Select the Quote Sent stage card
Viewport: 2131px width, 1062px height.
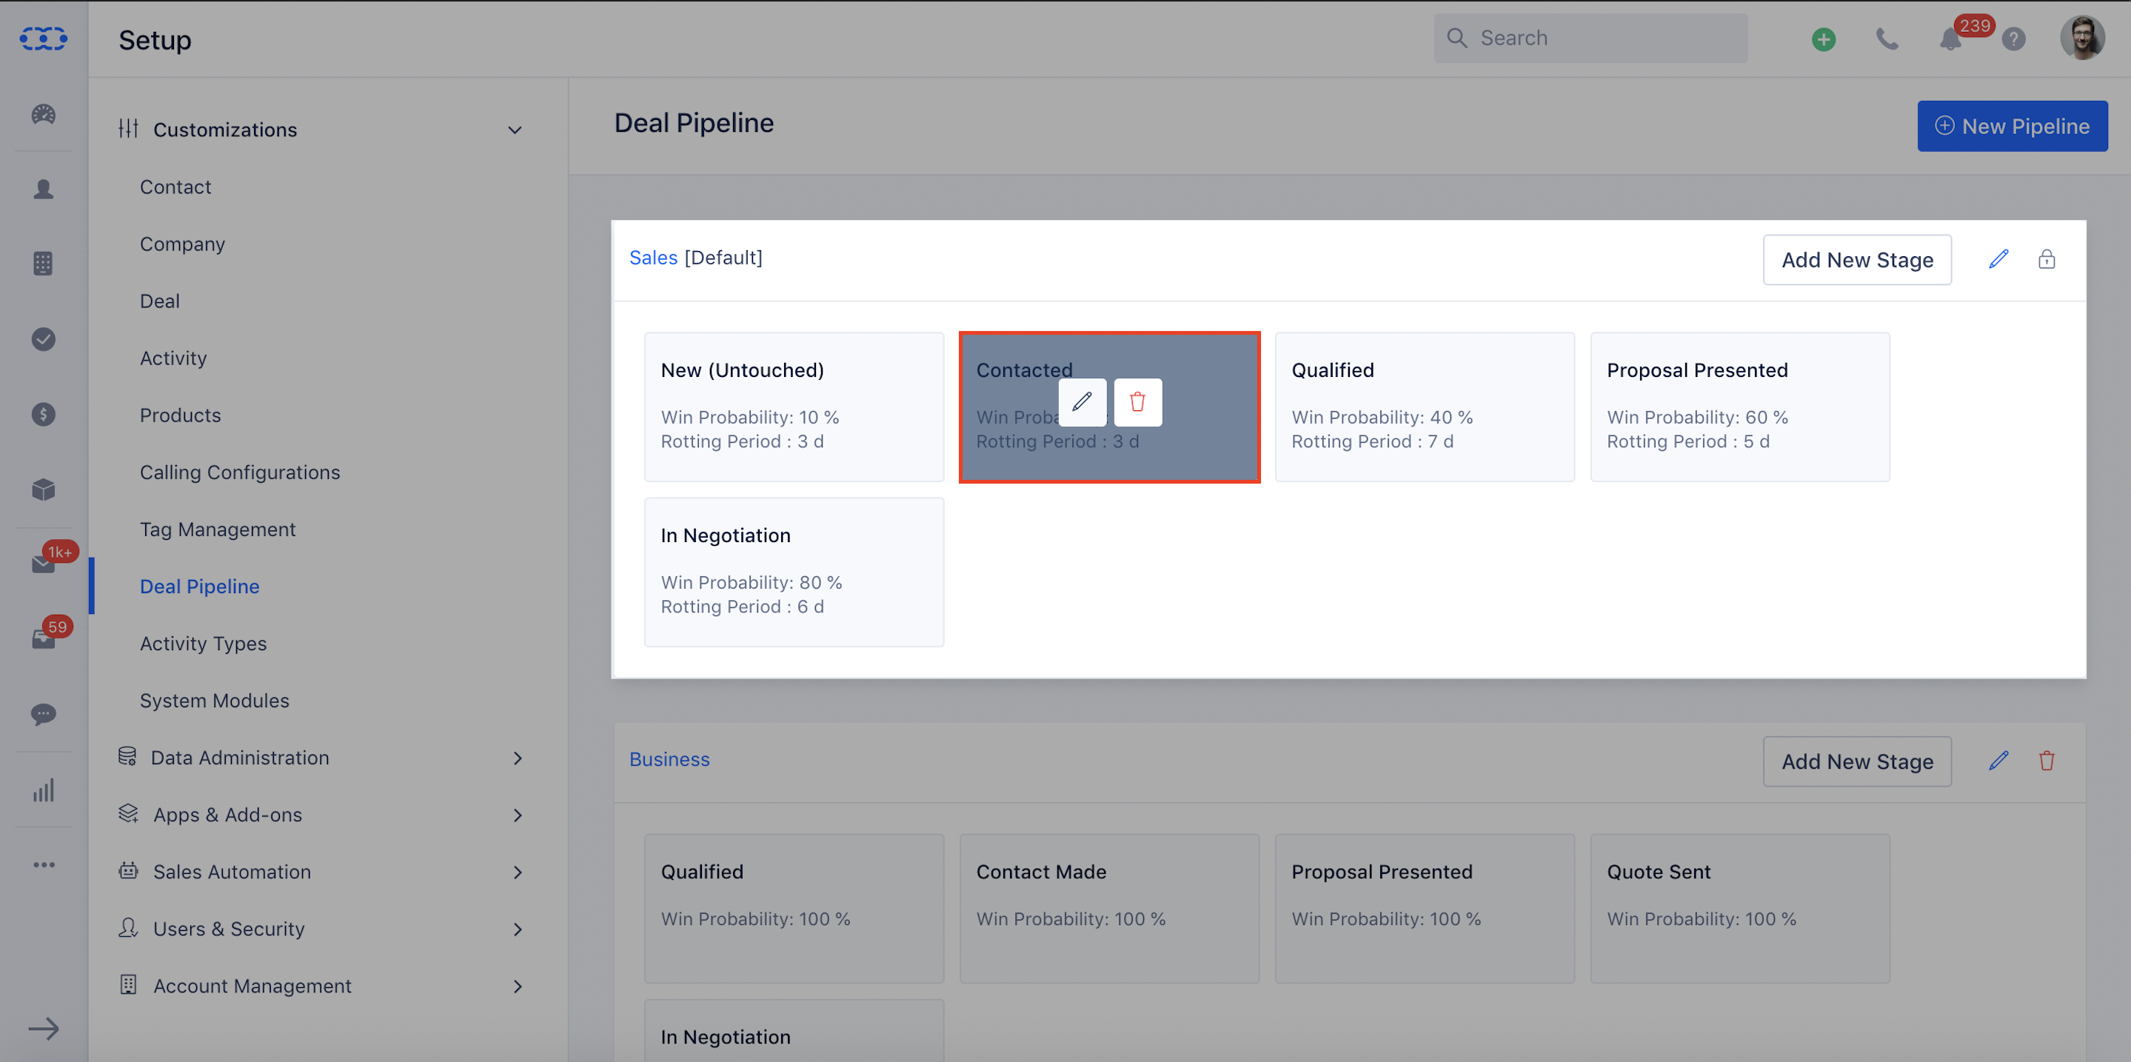point(1740,908)
